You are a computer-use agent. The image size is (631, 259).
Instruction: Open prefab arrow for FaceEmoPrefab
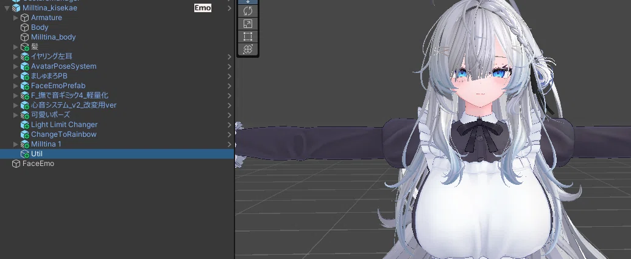[x=229, y=86]
